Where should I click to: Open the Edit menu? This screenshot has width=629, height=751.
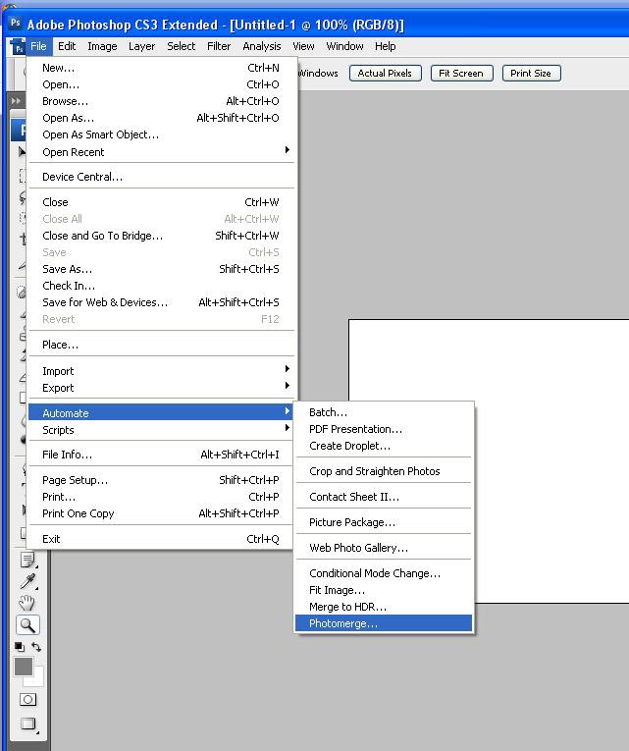tap(67, 46)
